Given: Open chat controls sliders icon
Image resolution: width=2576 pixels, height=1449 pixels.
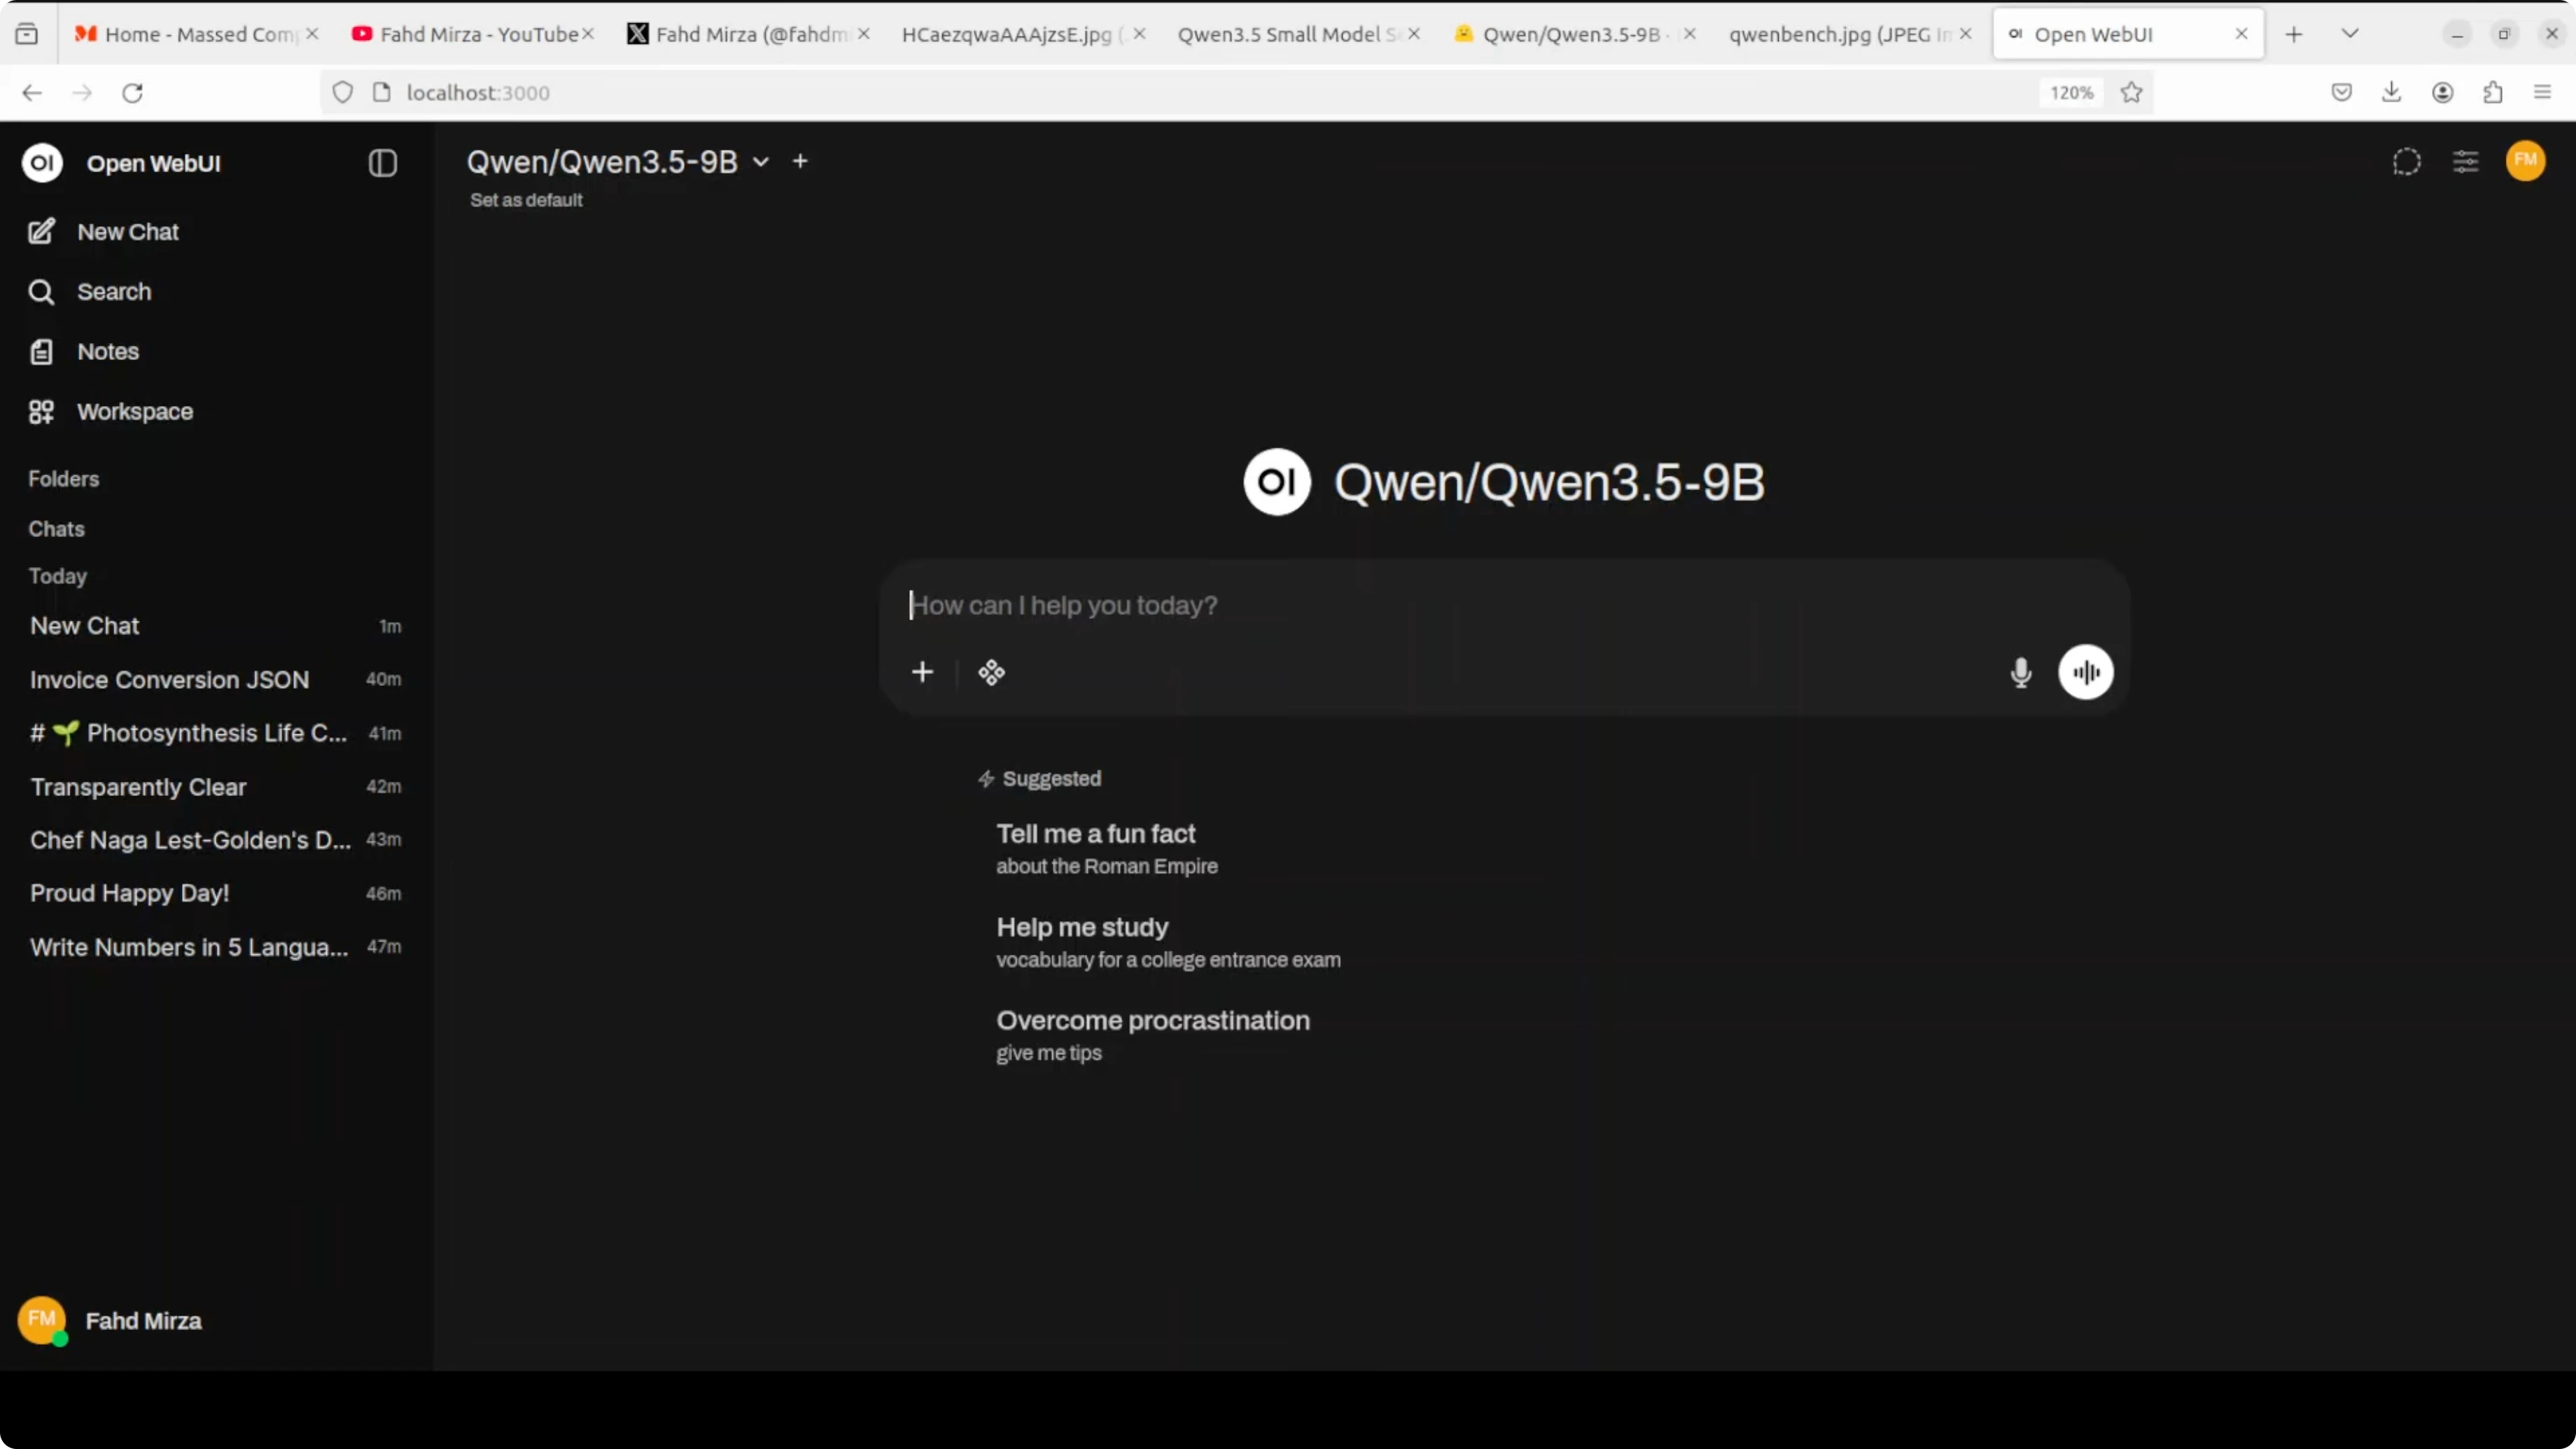Looking at the screenshot, I should point(2465,162).
